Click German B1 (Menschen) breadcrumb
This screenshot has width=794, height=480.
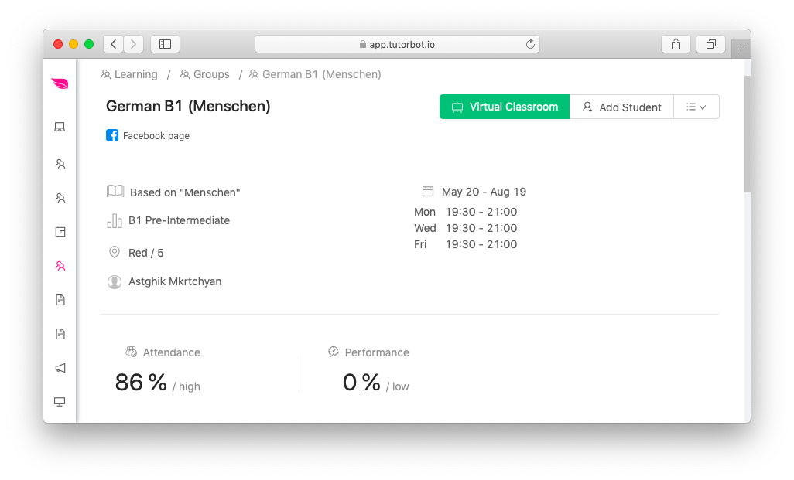point(315,74)
